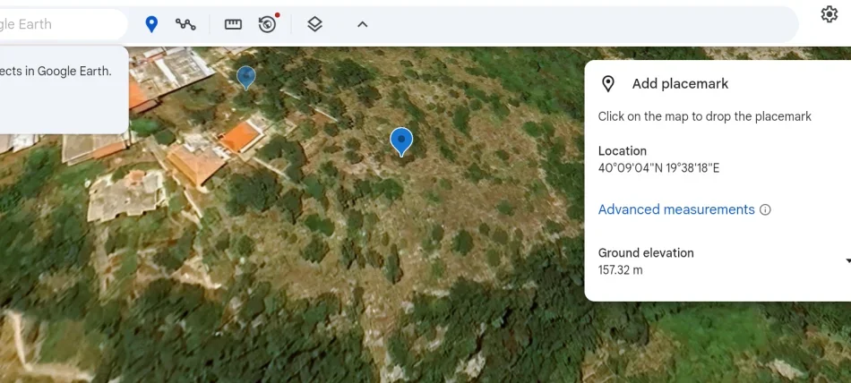
Task: Open the Advanced measurements link
Action: (676, 209)
